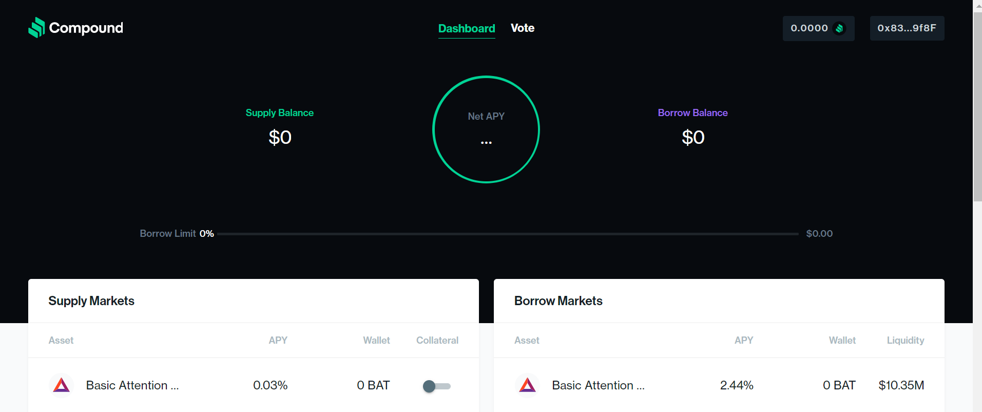
Task: Open the 0.0000 COMP balance button
Action: (x=818, y=28)
